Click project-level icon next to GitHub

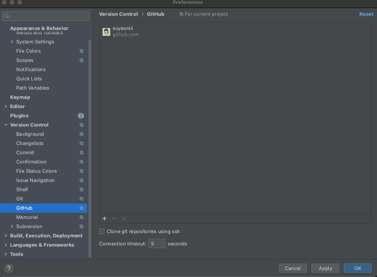[81, 208]
